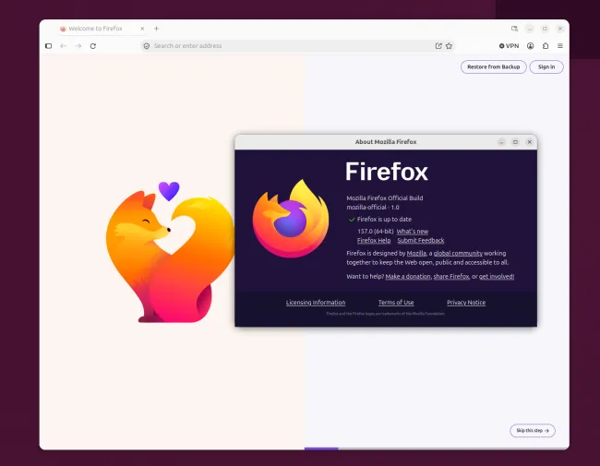Toggle the sidebar icon in Firefox toolbar
Screen dimensions: 600x466
click(x=49, y=46)
